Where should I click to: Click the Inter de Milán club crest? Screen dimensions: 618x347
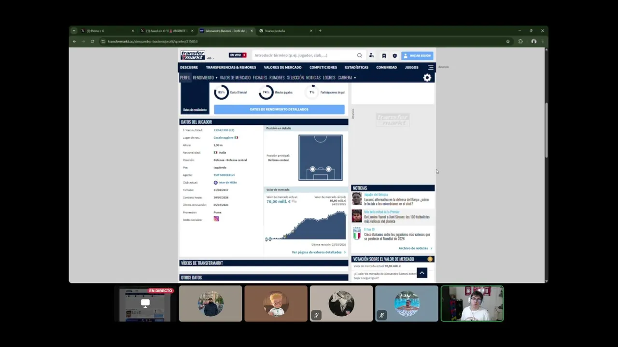215,183
